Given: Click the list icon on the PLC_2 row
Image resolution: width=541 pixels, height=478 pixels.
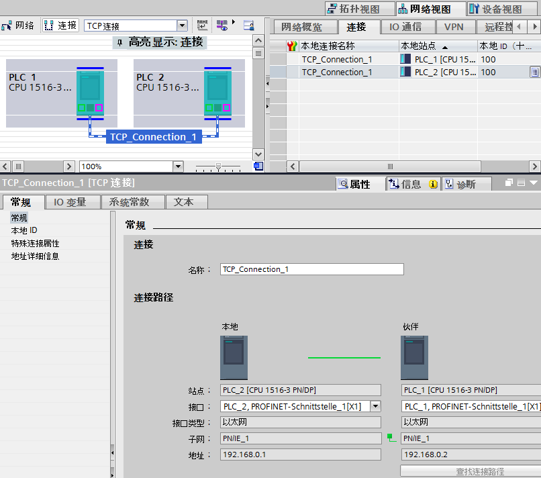Looking at the screenshot, I should click(x=534, y=72).
